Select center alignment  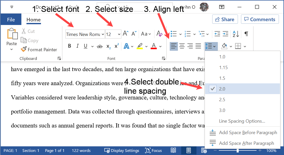(182, 46)
